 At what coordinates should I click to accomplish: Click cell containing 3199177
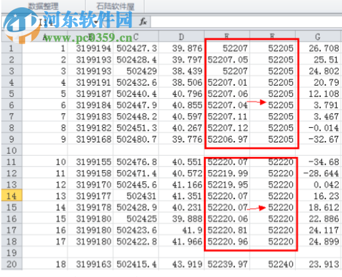tap(90, 196)
